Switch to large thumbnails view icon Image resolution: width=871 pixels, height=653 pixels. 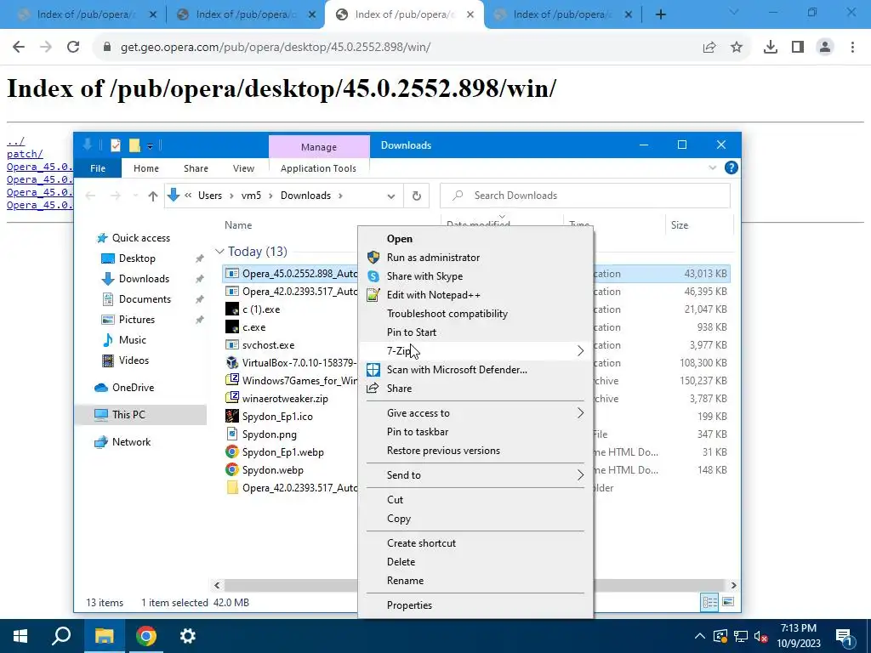(728, 602)
